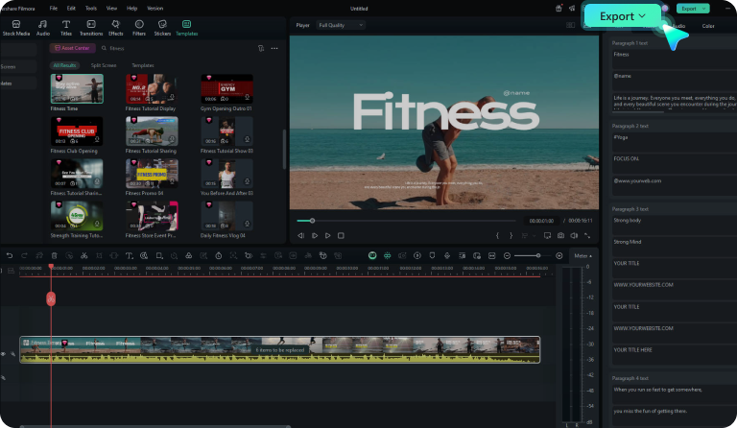Image resolution: width=737 pixels, height=428 pixels.
Task: Switch to the Templates filter tab
Action: (142, 65)
